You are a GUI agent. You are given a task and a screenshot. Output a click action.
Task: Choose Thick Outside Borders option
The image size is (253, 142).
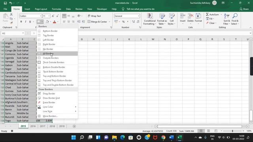(x=57, y=62)
